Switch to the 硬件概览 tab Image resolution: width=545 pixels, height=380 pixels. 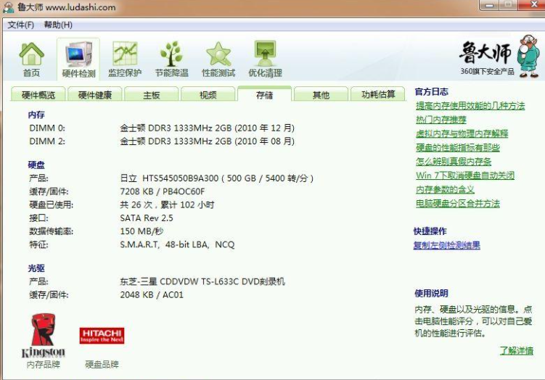point(38,95)
